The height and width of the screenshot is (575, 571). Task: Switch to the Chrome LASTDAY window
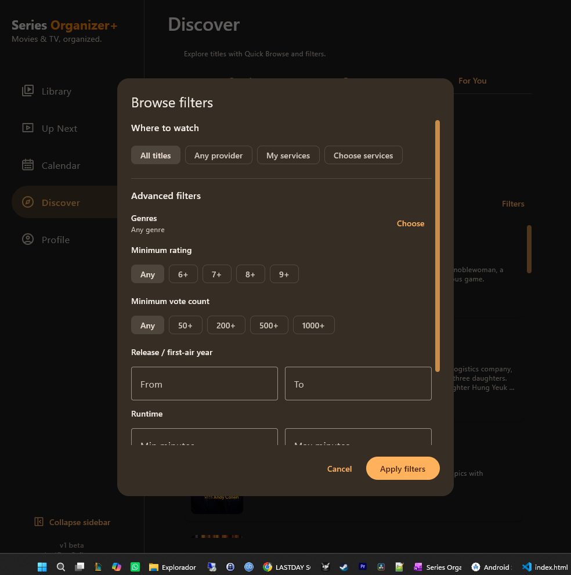point(287,567)
